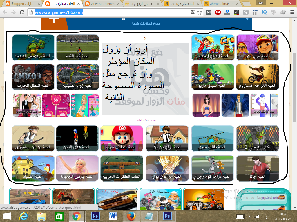297x222 pixels.
Task: Open the IQ extension icon
Action: [x=264, y=12]
